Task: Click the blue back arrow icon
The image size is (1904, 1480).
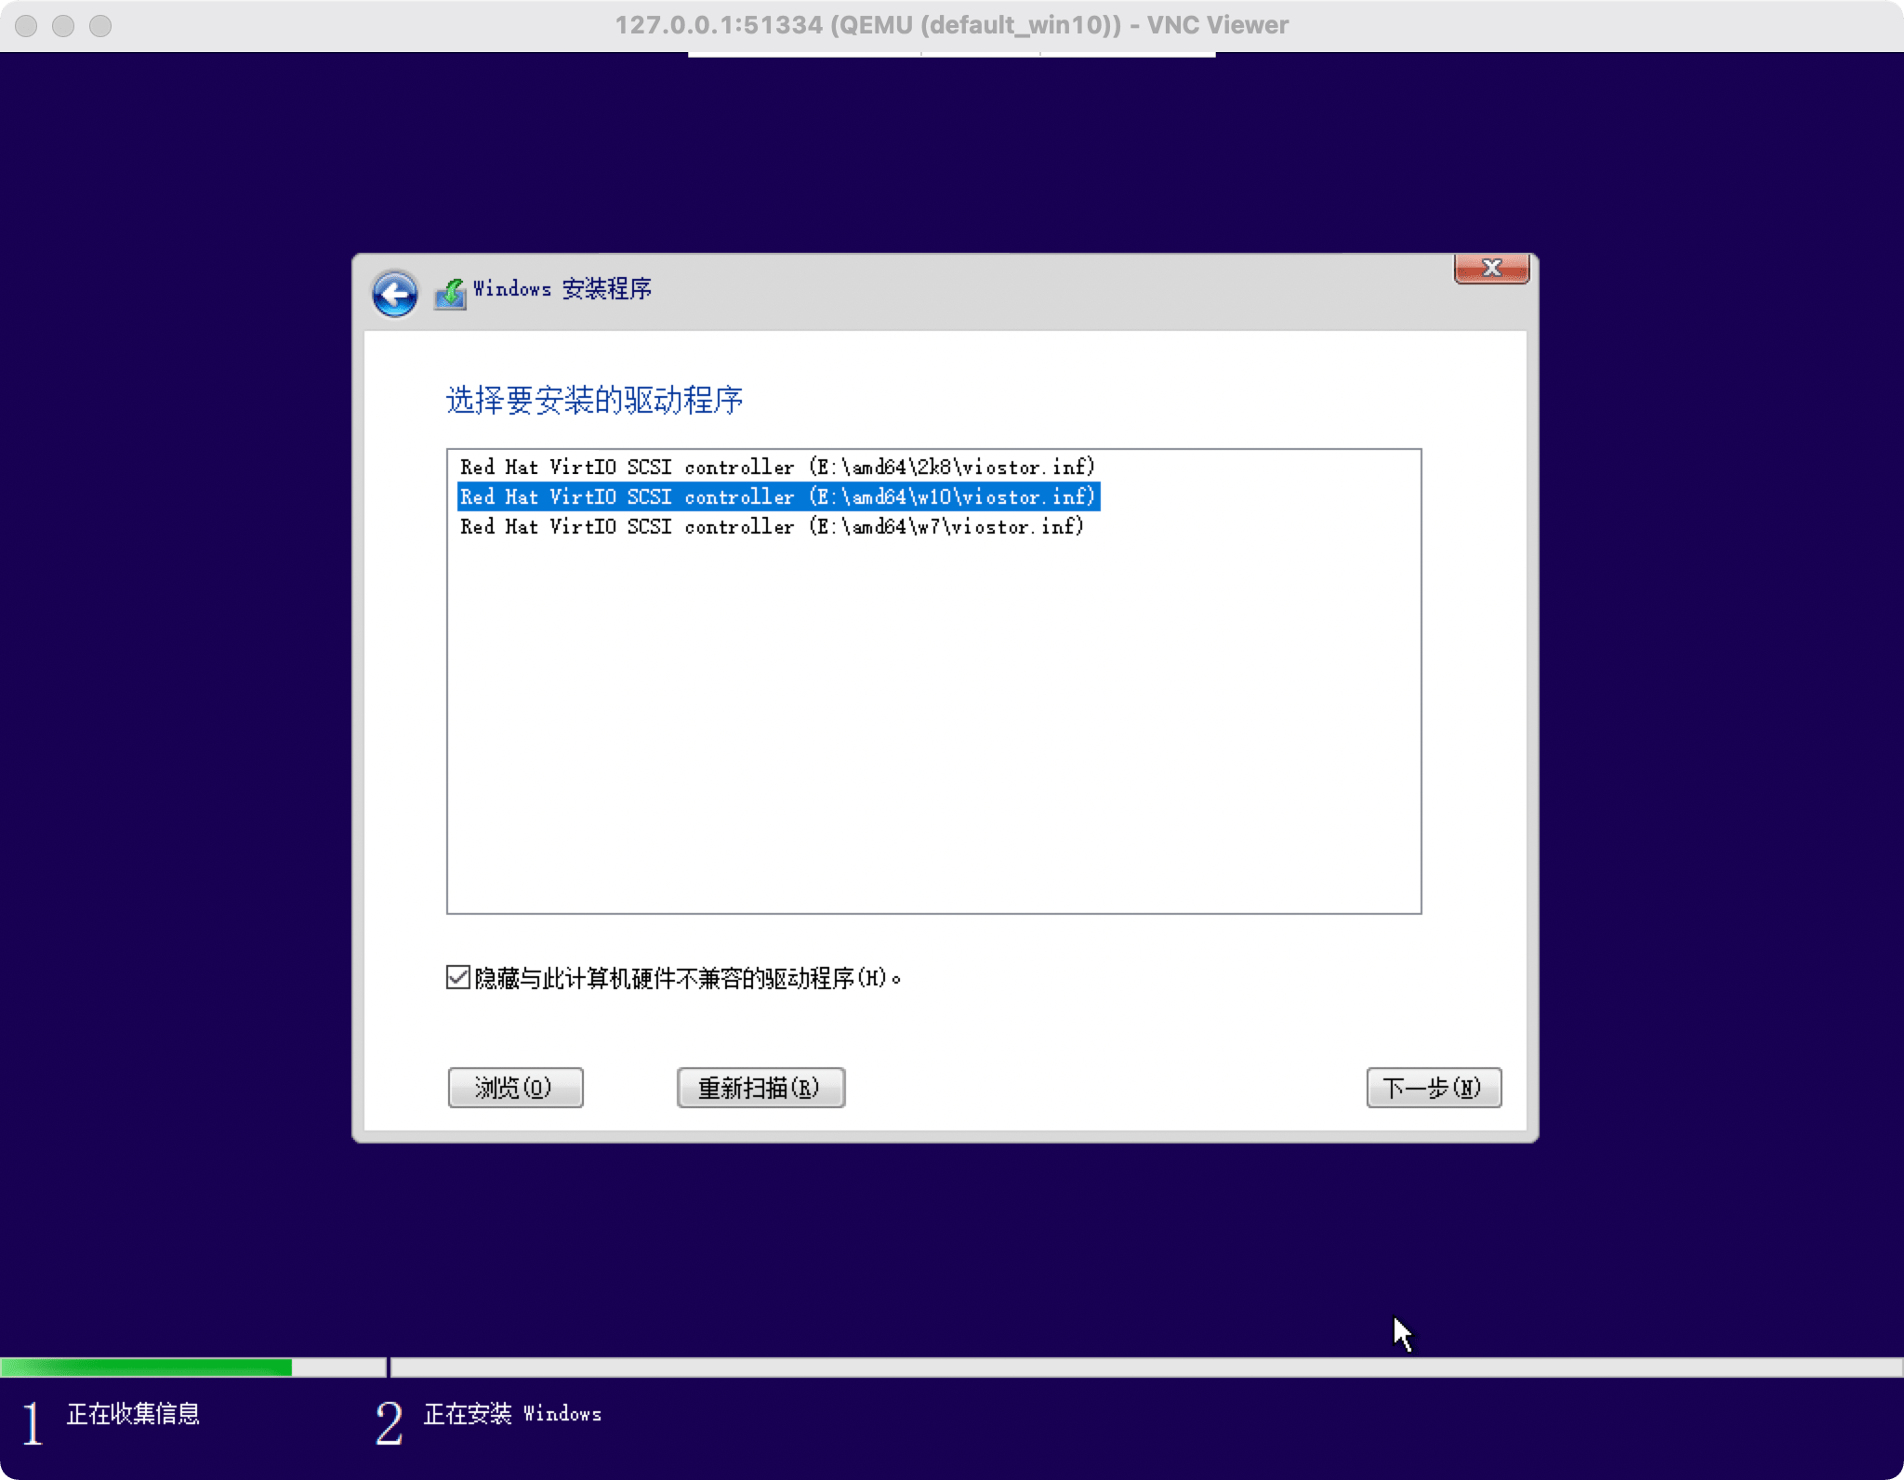Action: tap(394, 295)
